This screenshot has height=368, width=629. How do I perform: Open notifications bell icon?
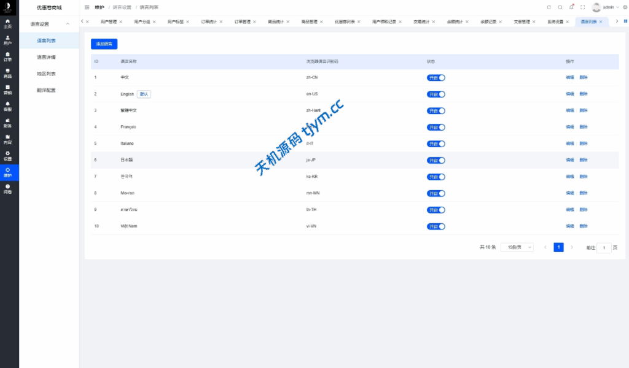click(571, 7)
